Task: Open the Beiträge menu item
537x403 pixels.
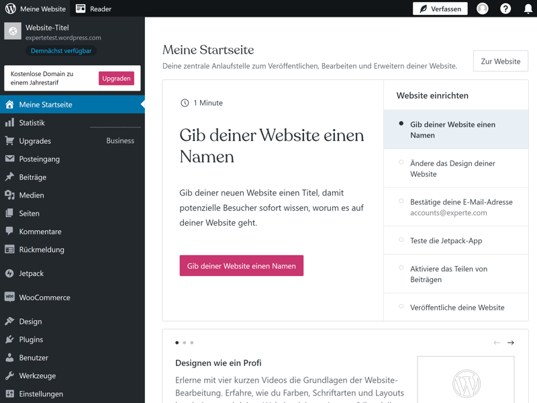Action: (x=72, y=177)
